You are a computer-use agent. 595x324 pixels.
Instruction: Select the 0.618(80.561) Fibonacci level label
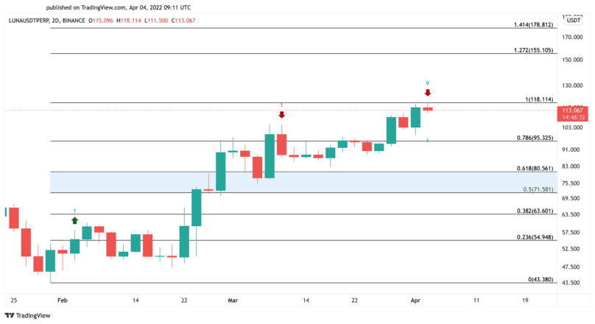[535, 169]
